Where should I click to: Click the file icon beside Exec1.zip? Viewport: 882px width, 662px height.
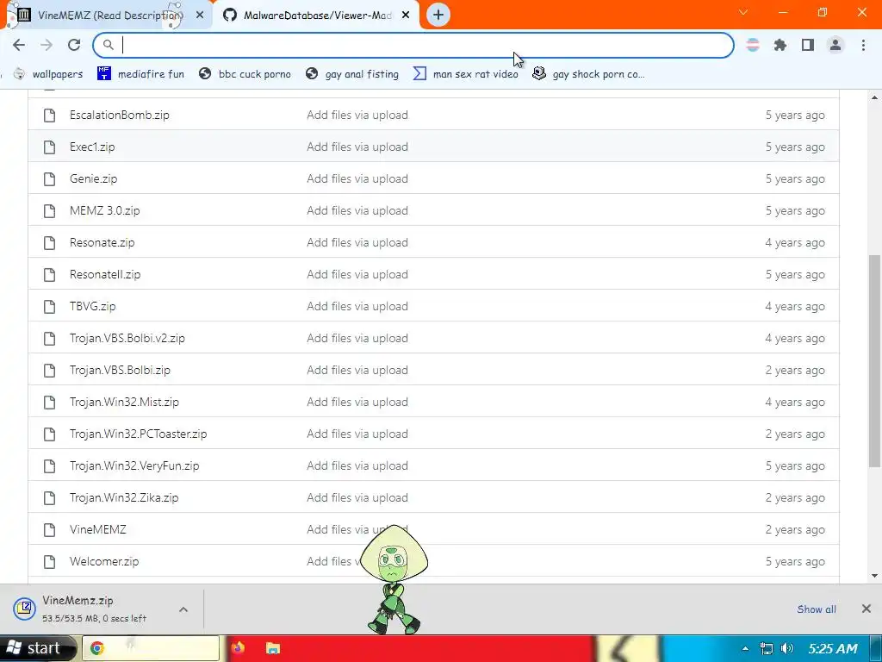click(x=49, y=147)
